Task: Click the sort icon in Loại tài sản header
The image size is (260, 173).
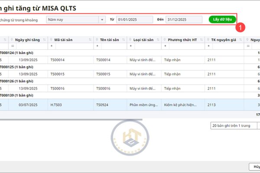Action: tap(158, 40)
